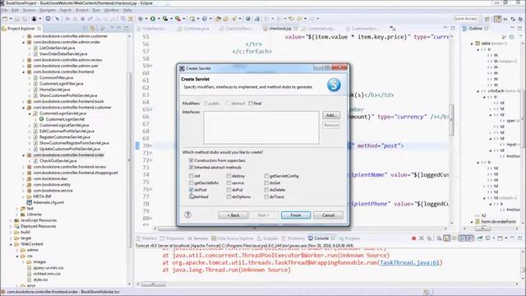Click the Back button
Viewport: 526px width, 296px height.
233,215
